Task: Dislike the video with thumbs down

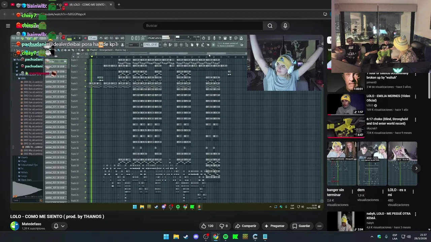Action: click(x=224, y=226)
